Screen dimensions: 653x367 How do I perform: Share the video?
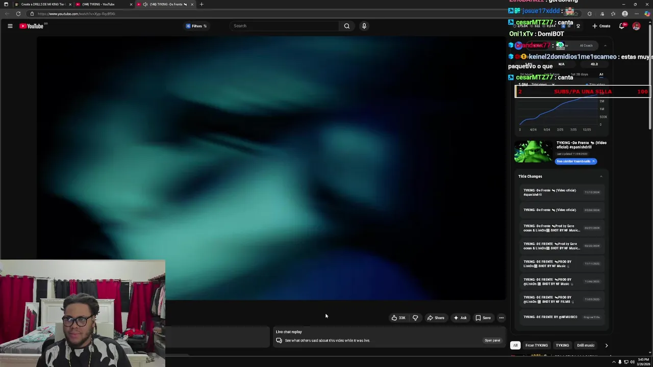[x=436, y=318]
